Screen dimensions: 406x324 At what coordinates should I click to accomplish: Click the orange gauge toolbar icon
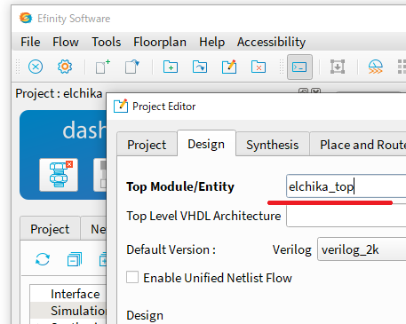point(376,67)
